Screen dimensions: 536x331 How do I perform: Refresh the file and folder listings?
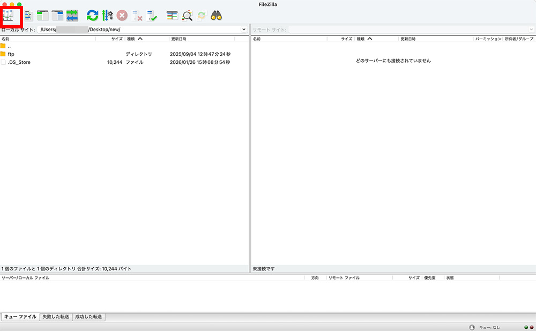92,15
